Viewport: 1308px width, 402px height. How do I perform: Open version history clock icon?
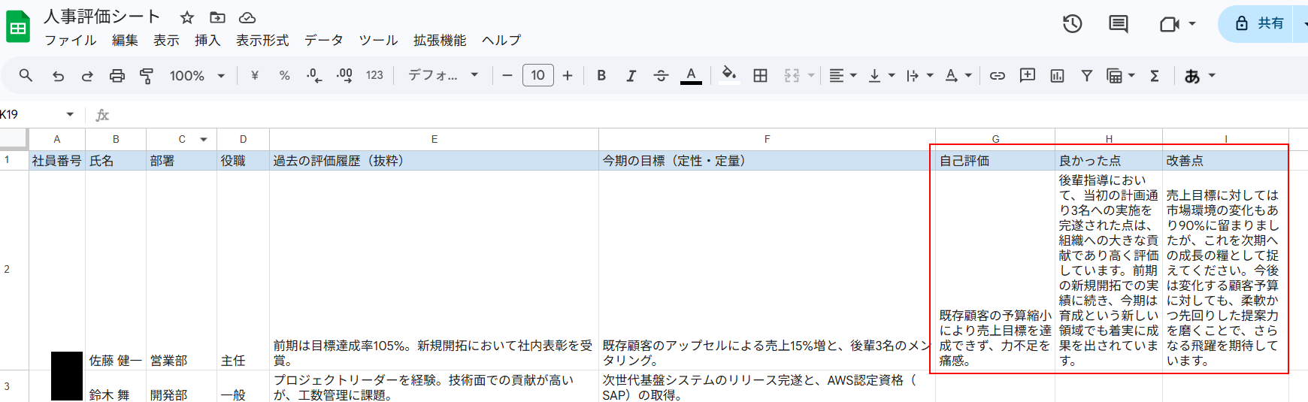[x=1072, y=24]
